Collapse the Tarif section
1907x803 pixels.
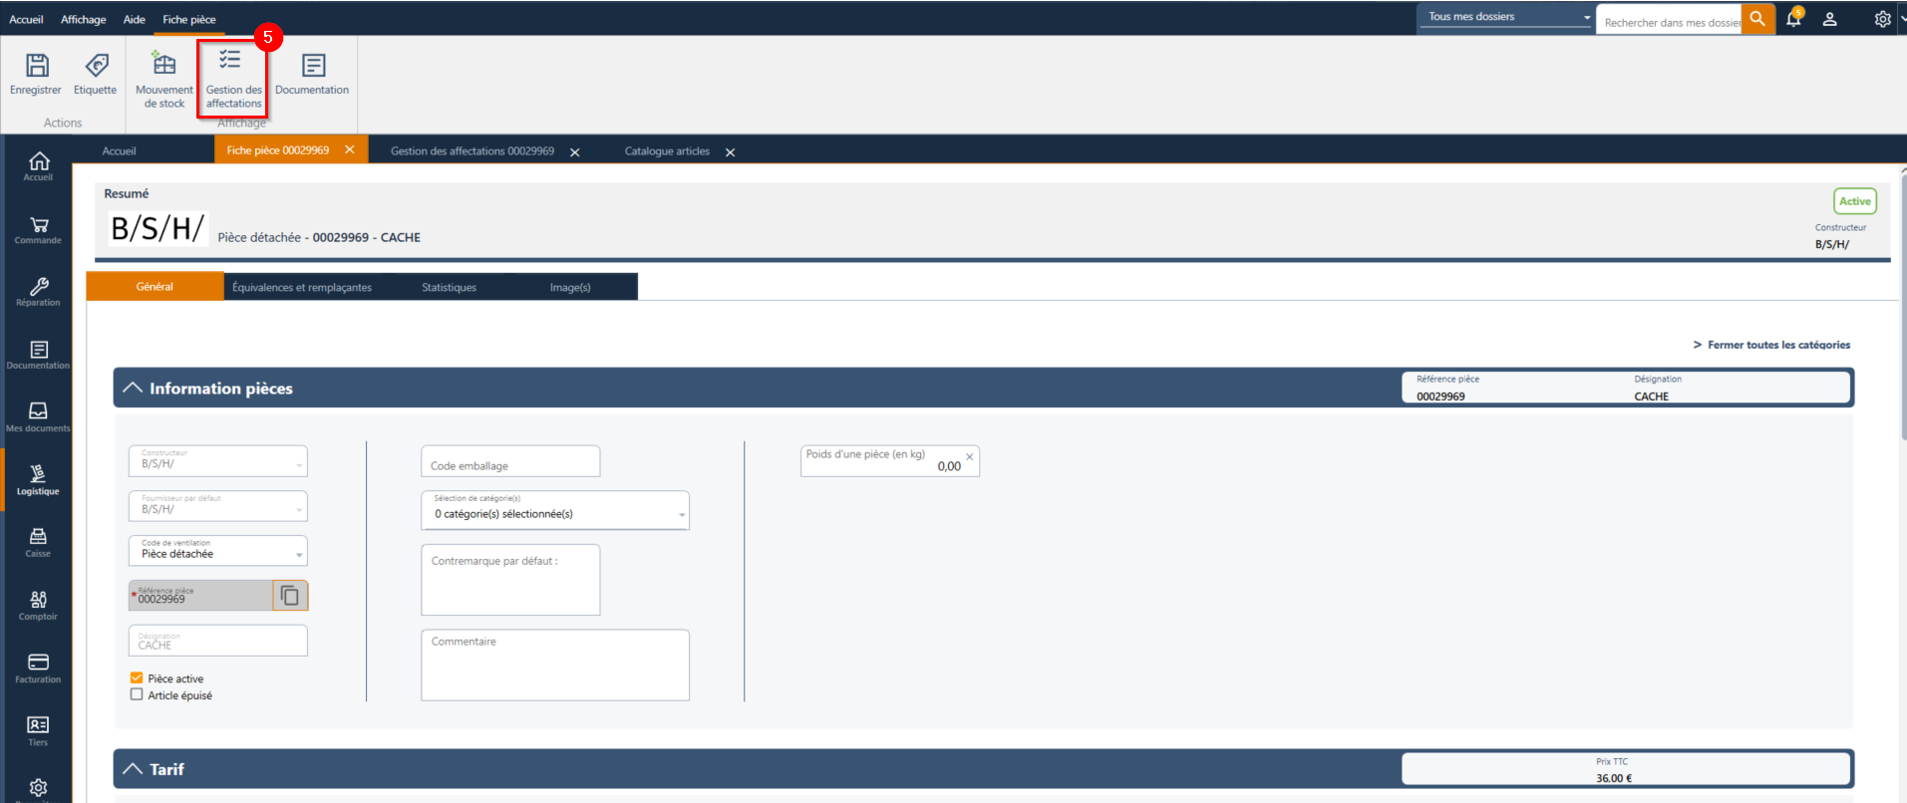click(133, 769)
